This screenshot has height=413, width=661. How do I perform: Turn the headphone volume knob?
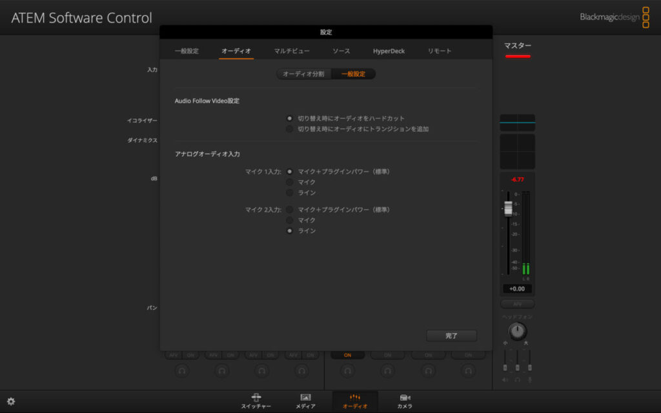(517, 331)
